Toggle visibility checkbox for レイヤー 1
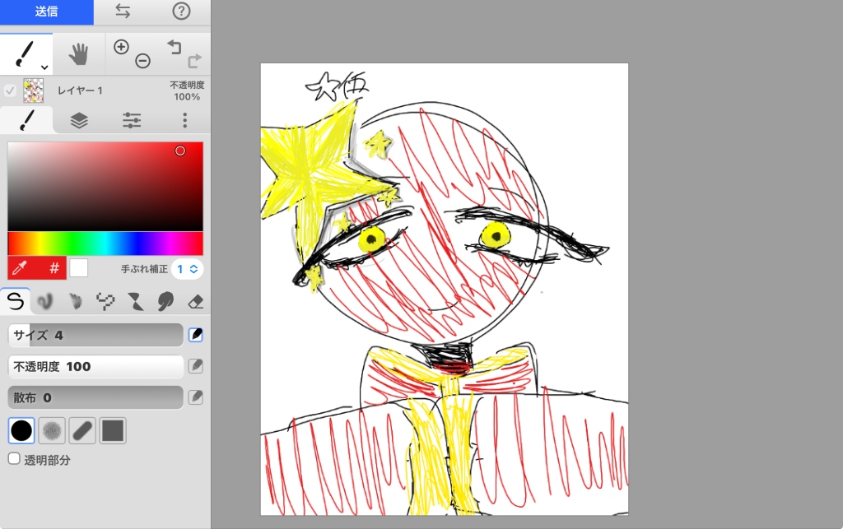 pyautogui.click(x=10, y=90)
